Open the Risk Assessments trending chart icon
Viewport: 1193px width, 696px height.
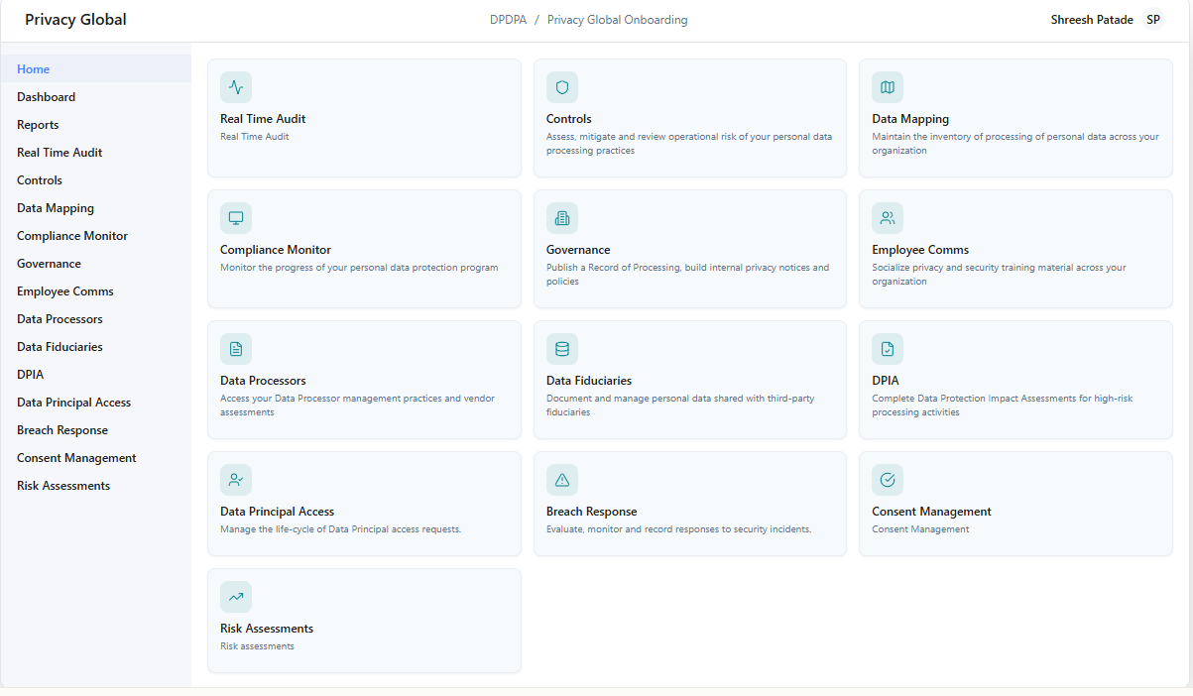coord(236,596)
